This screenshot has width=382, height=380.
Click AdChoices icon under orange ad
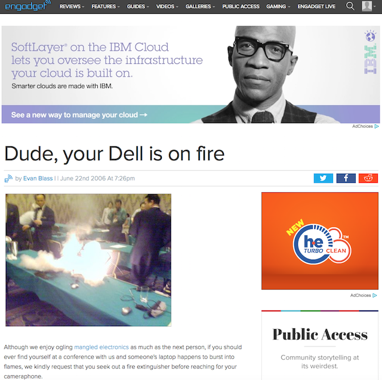coord(375,295)
